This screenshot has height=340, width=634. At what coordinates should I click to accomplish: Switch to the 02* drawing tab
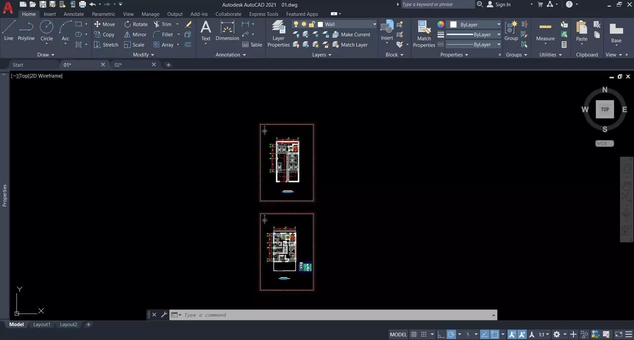(x=118, y=65)
